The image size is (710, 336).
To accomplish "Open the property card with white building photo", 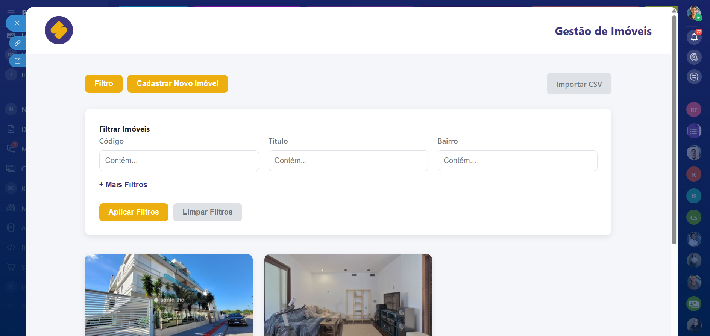I will coord(169,295).
